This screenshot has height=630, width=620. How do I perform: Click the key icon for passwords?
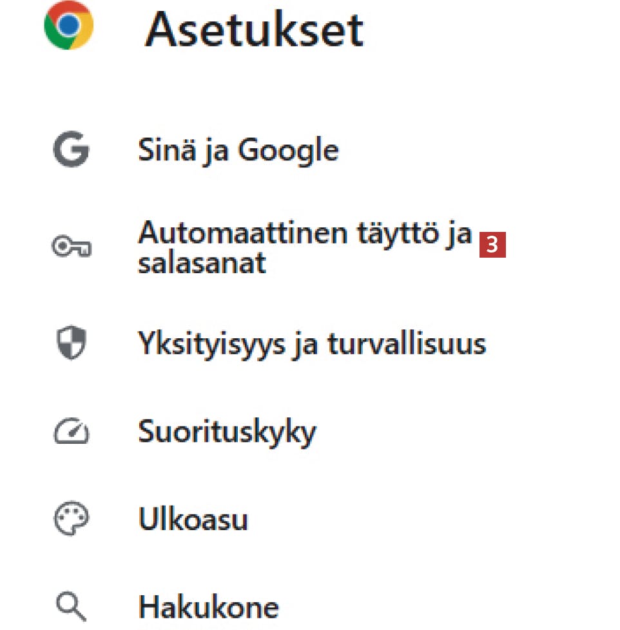71,247
